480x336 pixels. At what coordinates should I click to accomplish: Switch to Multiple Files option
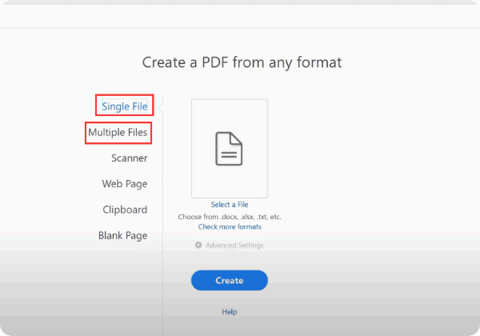[118, 132]
